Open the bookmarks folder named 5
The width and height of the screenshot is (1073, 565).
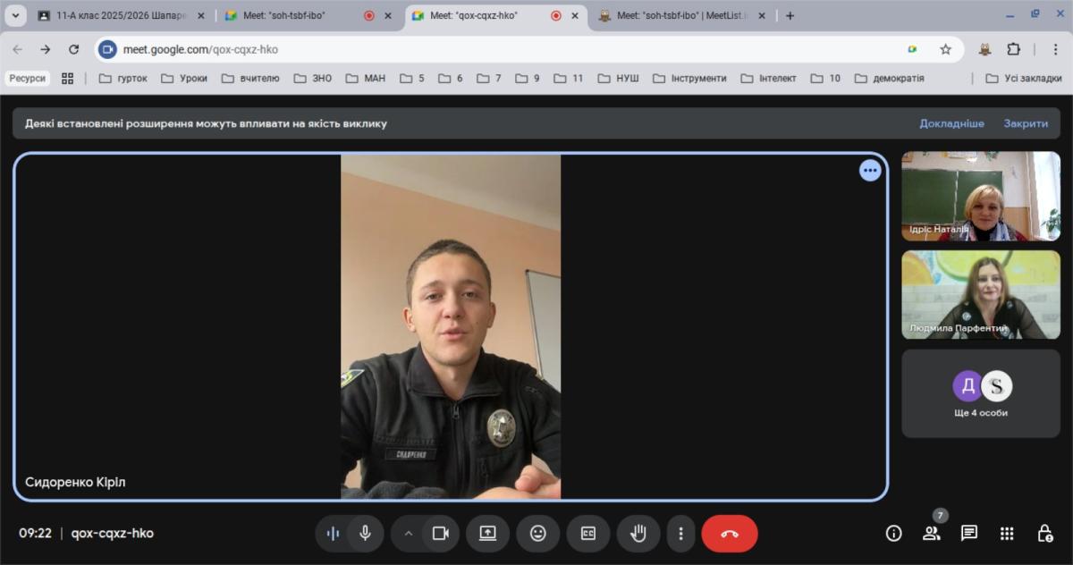[412, 79]
